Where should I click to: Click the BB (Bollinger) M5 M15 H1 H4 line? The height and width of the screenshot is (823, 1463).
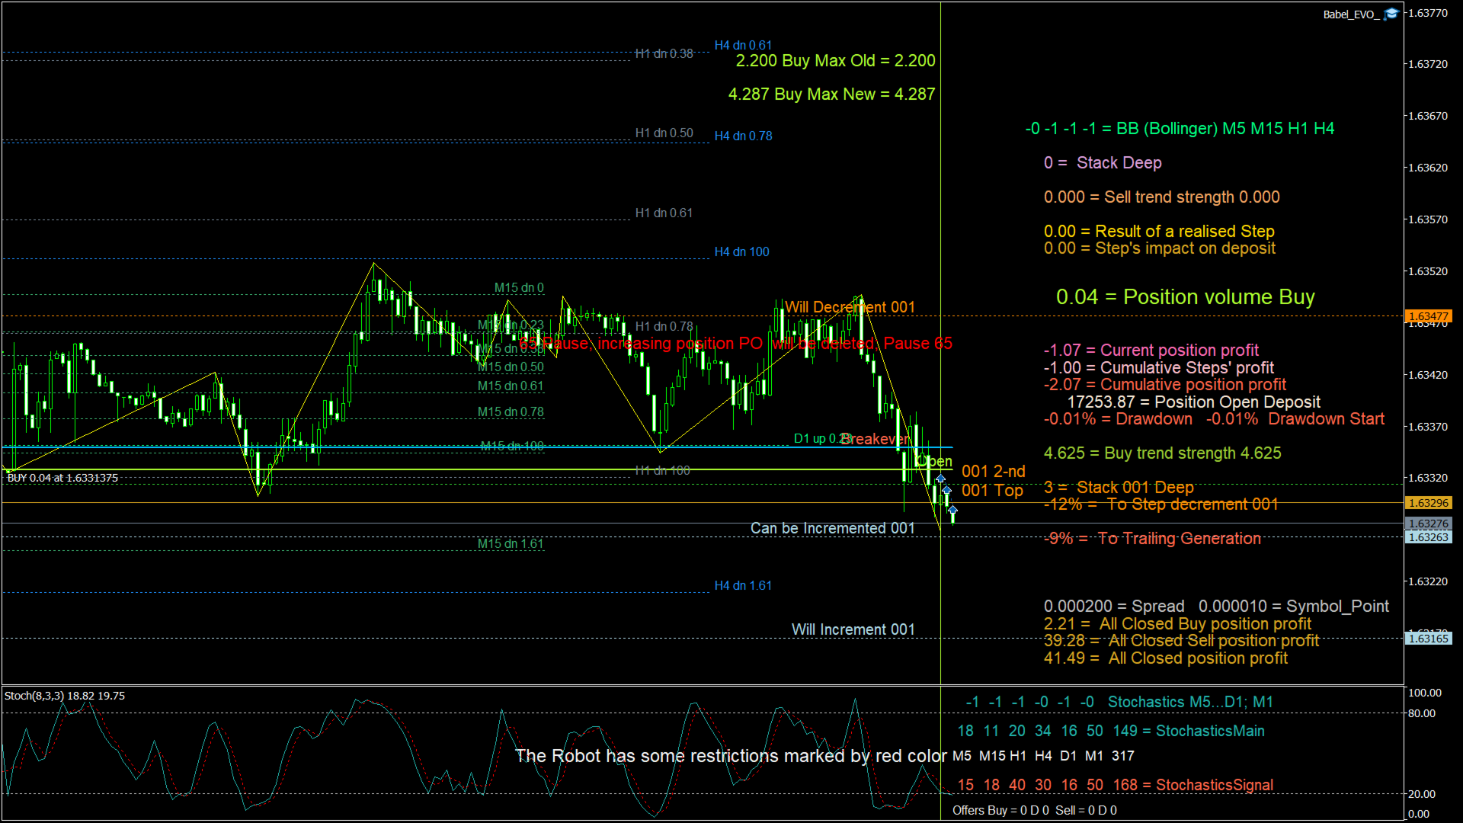(1180, 129)
